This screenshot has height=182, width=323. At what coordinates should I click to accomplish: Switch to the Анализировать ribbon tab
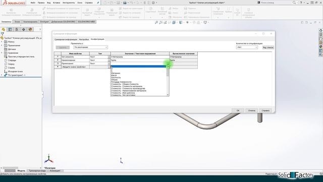[x=30, y=22]
